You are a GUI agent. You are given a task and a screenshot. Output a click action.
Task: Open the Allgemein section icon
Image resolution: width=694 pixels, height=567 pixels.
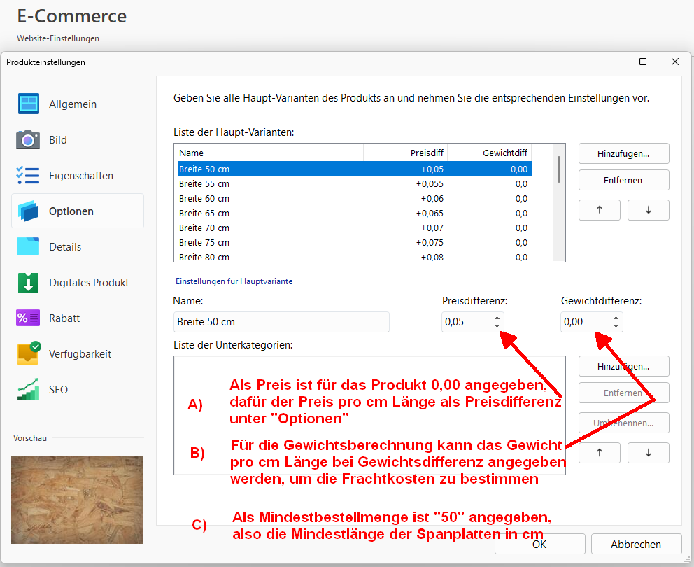tap(28, 104)
